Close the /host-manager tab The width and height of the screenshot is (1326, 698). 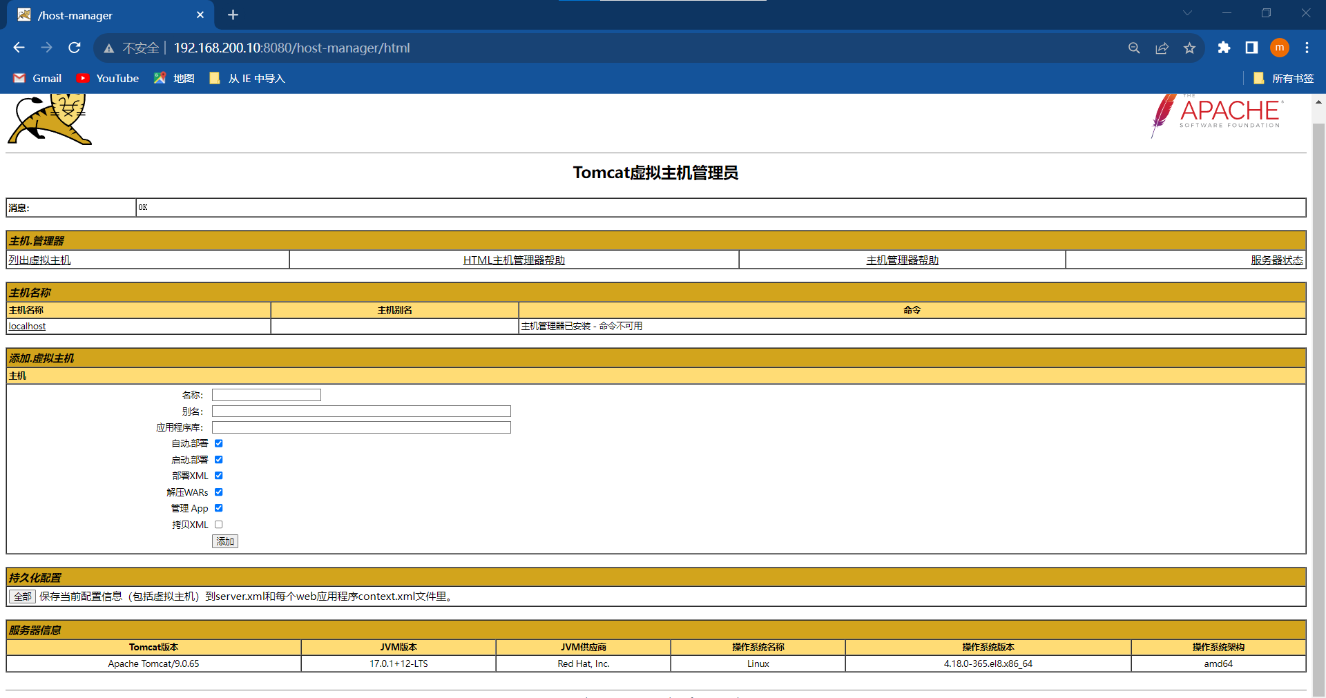click(200, 14)
